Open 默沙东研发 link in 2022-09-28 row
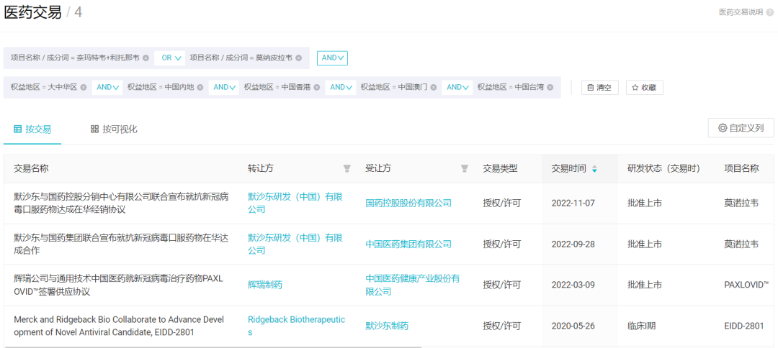 [x=295, y=244]
